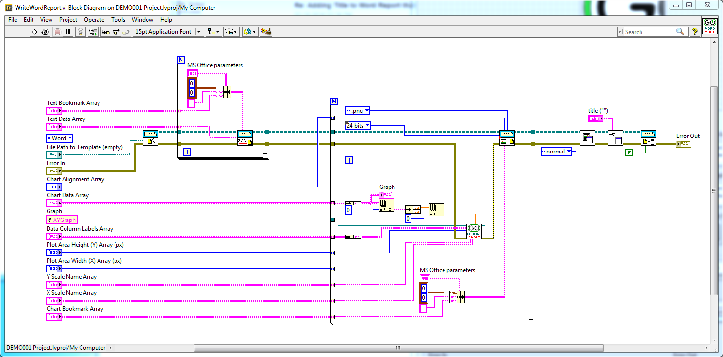Open the Help menu
The height and width of the screenshot is (357, 723).
click(166, 20)
